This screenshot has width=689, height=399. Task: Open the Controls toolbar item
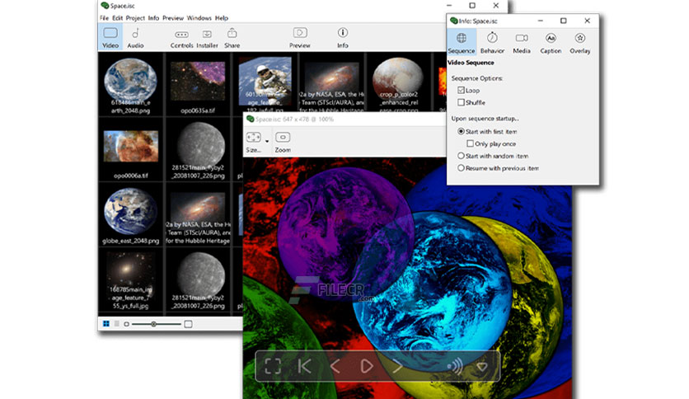coord(181,37)
